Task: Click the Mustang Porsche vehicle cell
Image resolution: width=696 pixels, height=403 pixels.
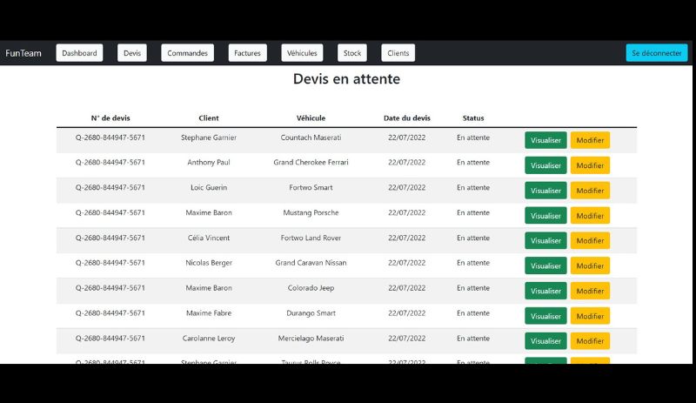Action: 311,212
